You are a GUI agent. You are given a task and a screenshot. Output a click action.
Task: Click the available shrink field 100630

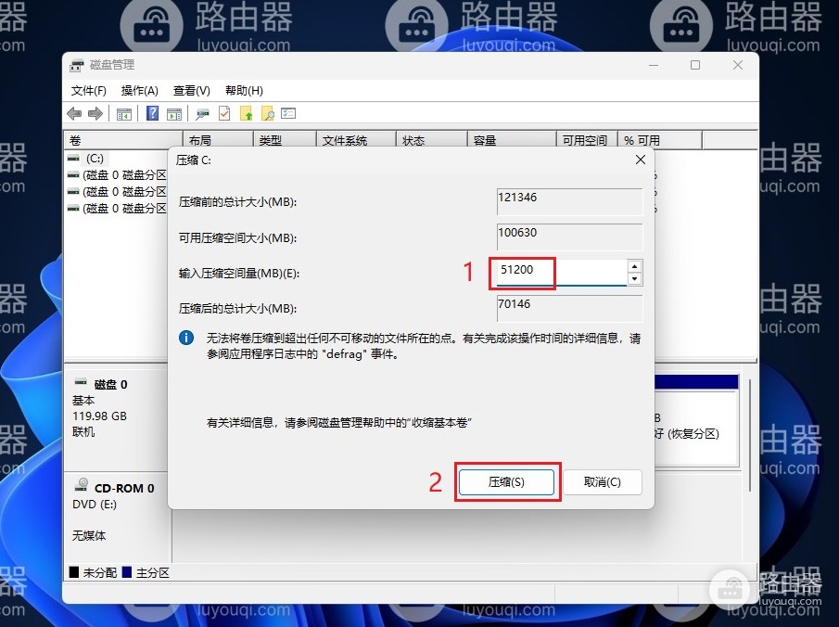[x=569, y=237]
